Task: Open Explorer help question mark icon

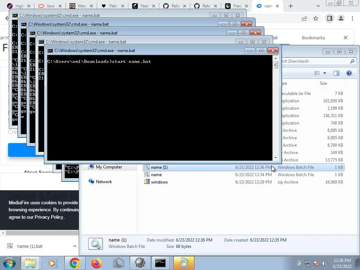Action: pos(349,73)
